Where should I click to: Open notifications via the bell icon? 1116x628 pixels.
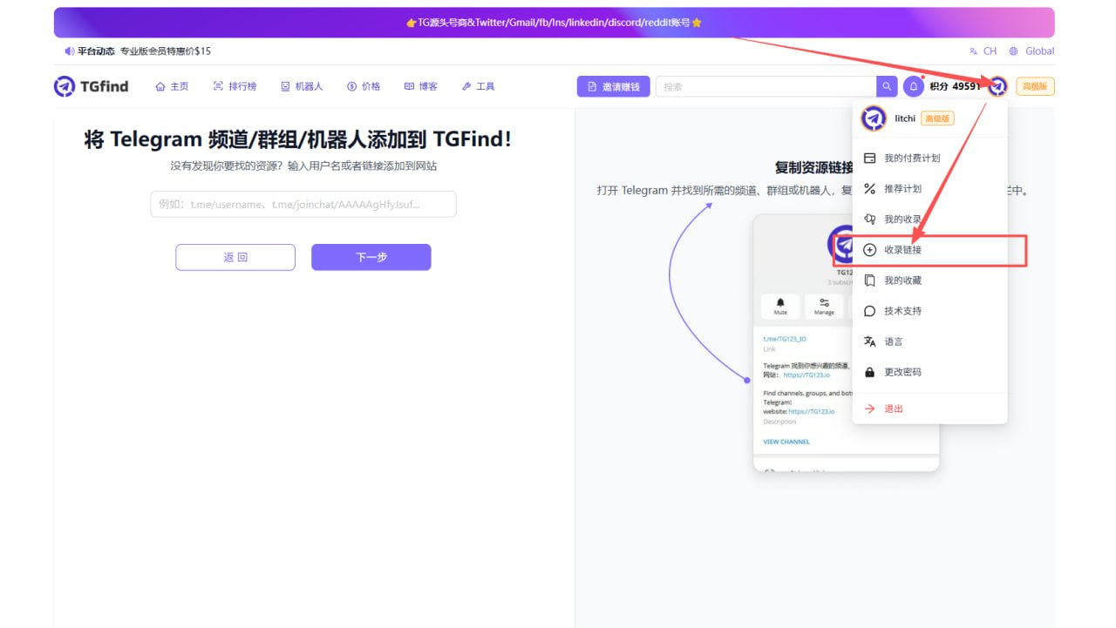914,86
